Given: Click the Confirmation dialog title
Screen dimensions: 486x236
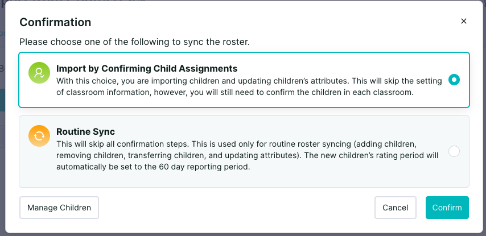Looking at the screenshot, I should [x=55, y=22].
